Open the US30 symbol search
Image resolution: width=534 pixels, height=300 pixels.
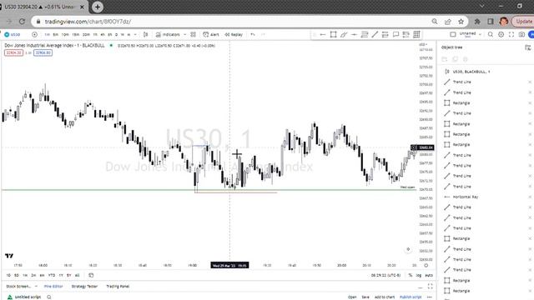pyautogui.click(x=13, y=35)
